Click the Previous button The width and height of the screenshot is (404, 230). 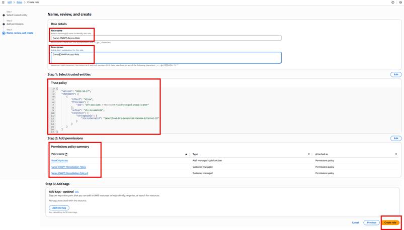coord(371,222)
